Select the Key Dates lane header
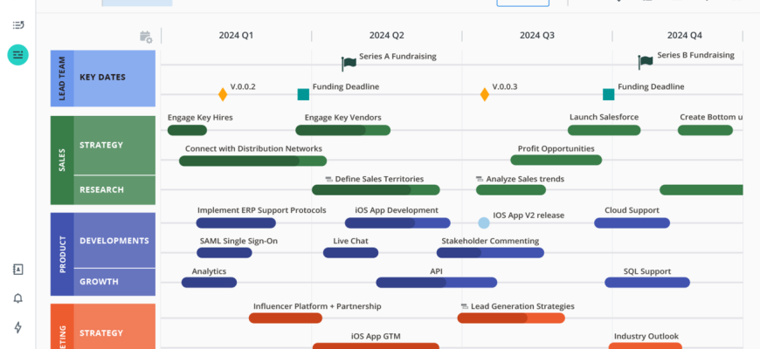Image resolution: width=760 pixels, height=349 pixels. tap(114, 78)
